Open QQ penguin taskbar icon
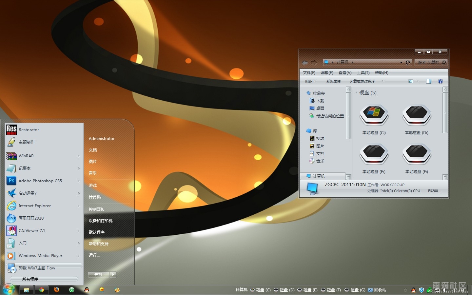The image size is (472, 295). [87, 290]
